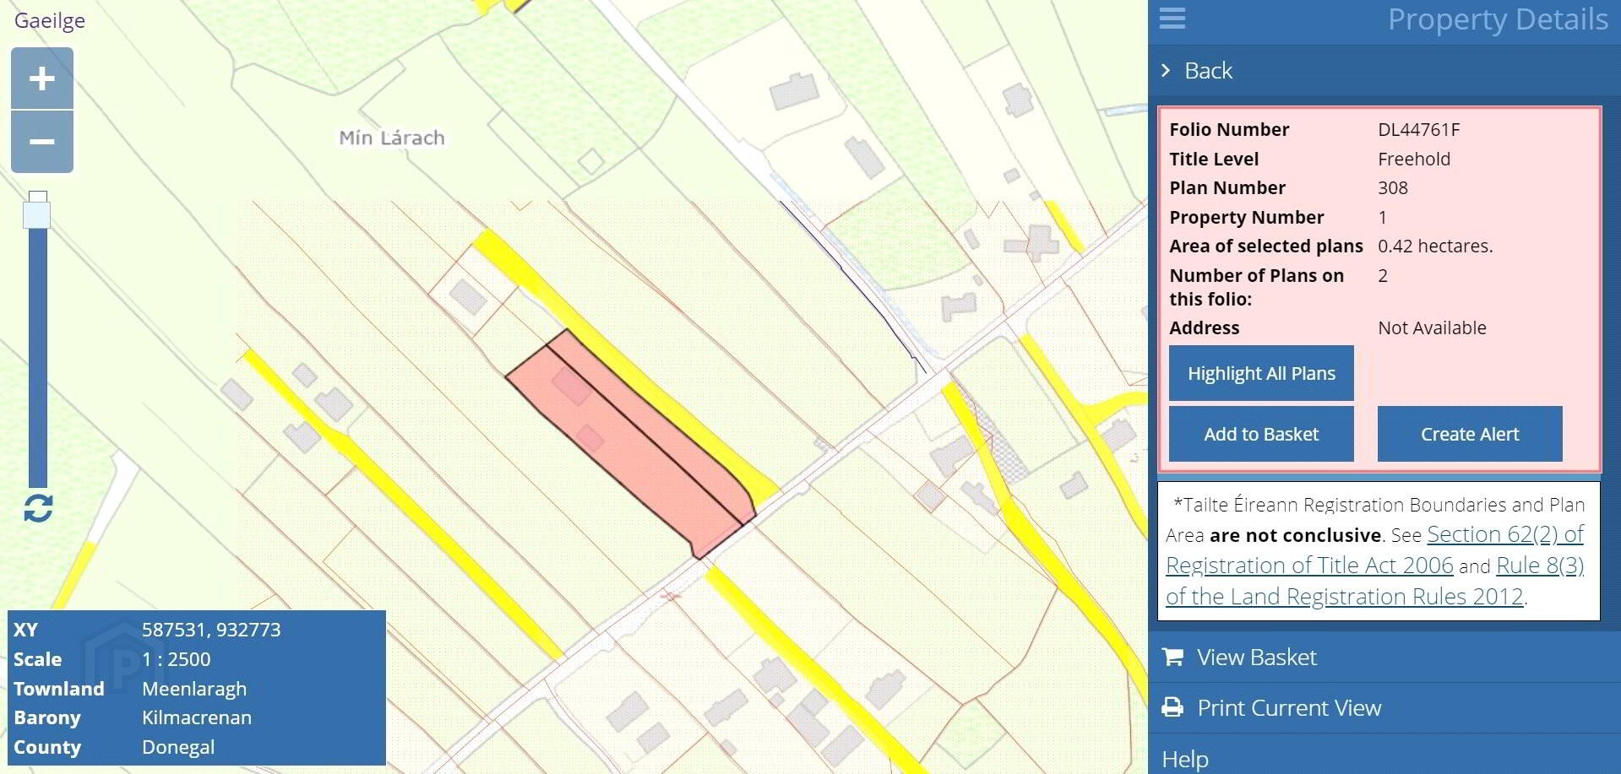Click the refresh map rotation icon
The image size is (1621, 774).
coord(38,508)
